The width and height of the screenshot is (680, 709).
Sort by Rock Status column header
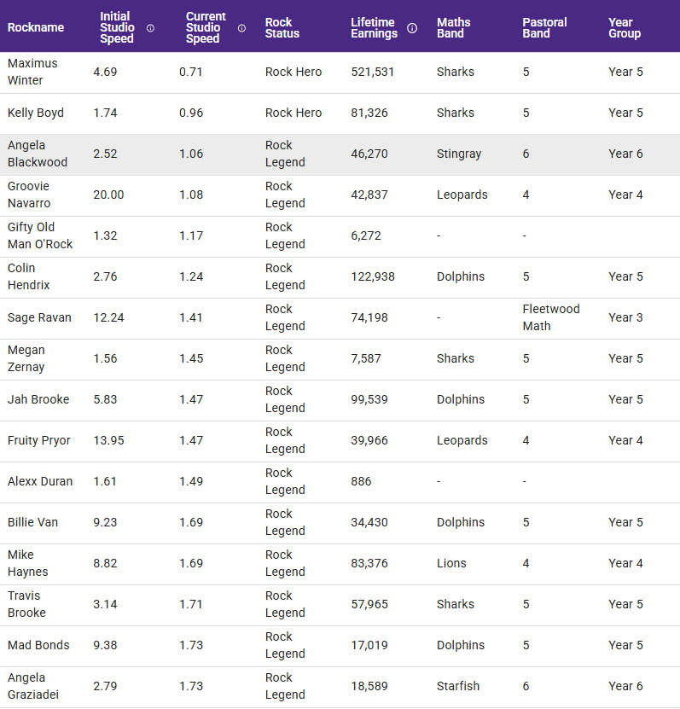coord(282,27)
